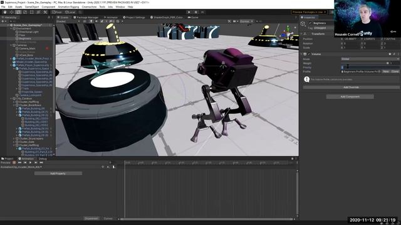Viewport: 401px width, 225px height.
Task: Toggle scene audio speaker icon
Action: click(96, 21)
